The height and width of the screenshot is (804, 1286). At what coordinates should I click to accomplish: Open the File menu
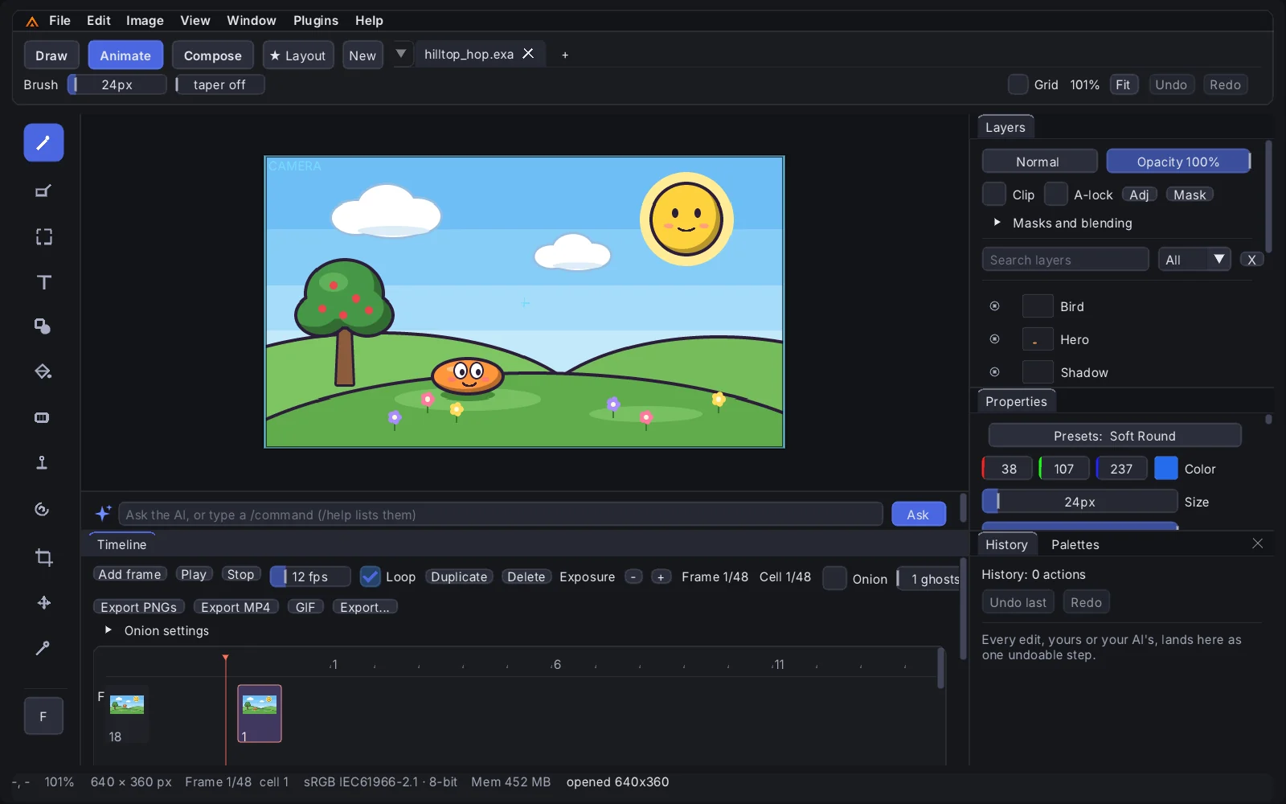click(x=59, y=20)
